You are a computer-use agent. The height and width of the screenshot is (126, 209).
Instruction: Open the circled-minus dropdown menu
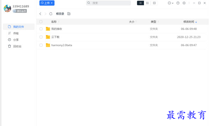pos(170,3)
